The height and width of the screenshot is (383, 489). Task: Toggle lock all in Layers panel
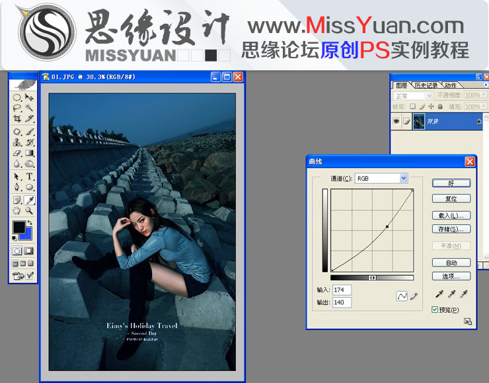[440, 106]
